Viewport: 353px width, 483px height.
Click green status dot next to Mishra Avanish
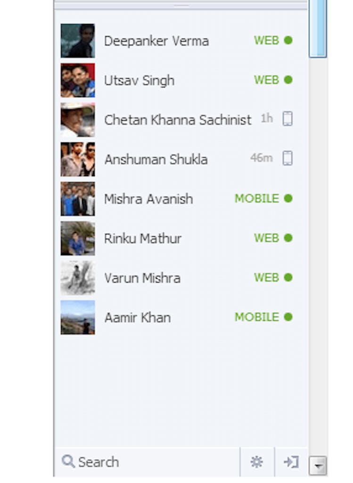(288, 199)
